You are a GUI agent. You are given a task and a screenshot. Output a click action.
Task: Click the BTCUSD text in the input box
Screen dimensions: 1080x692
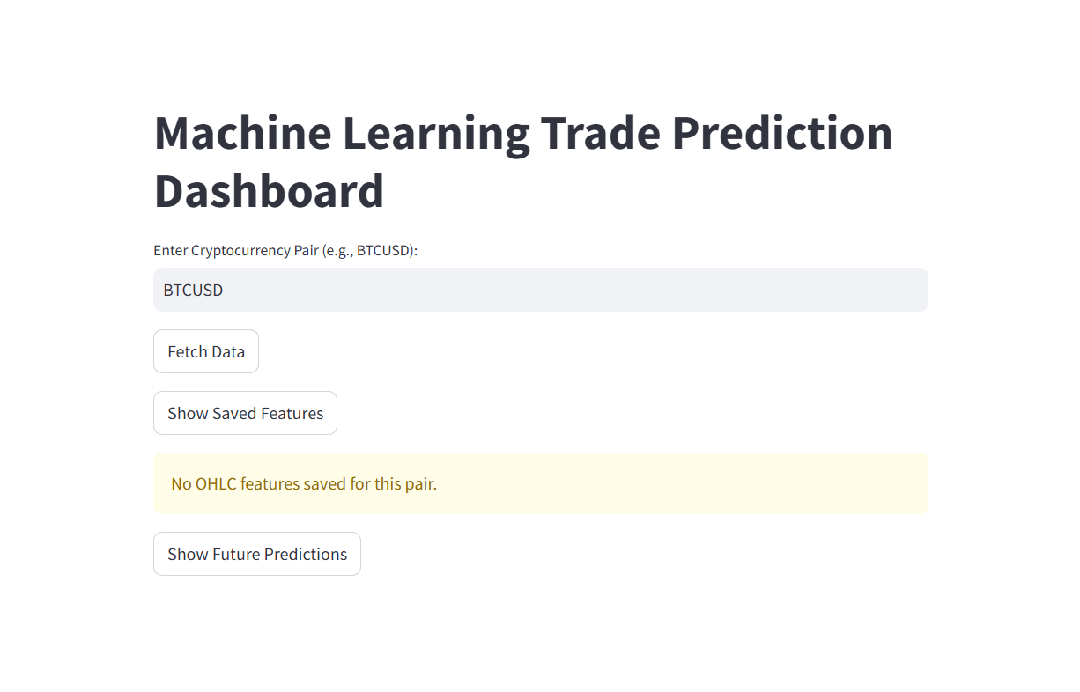pos(193,289)
